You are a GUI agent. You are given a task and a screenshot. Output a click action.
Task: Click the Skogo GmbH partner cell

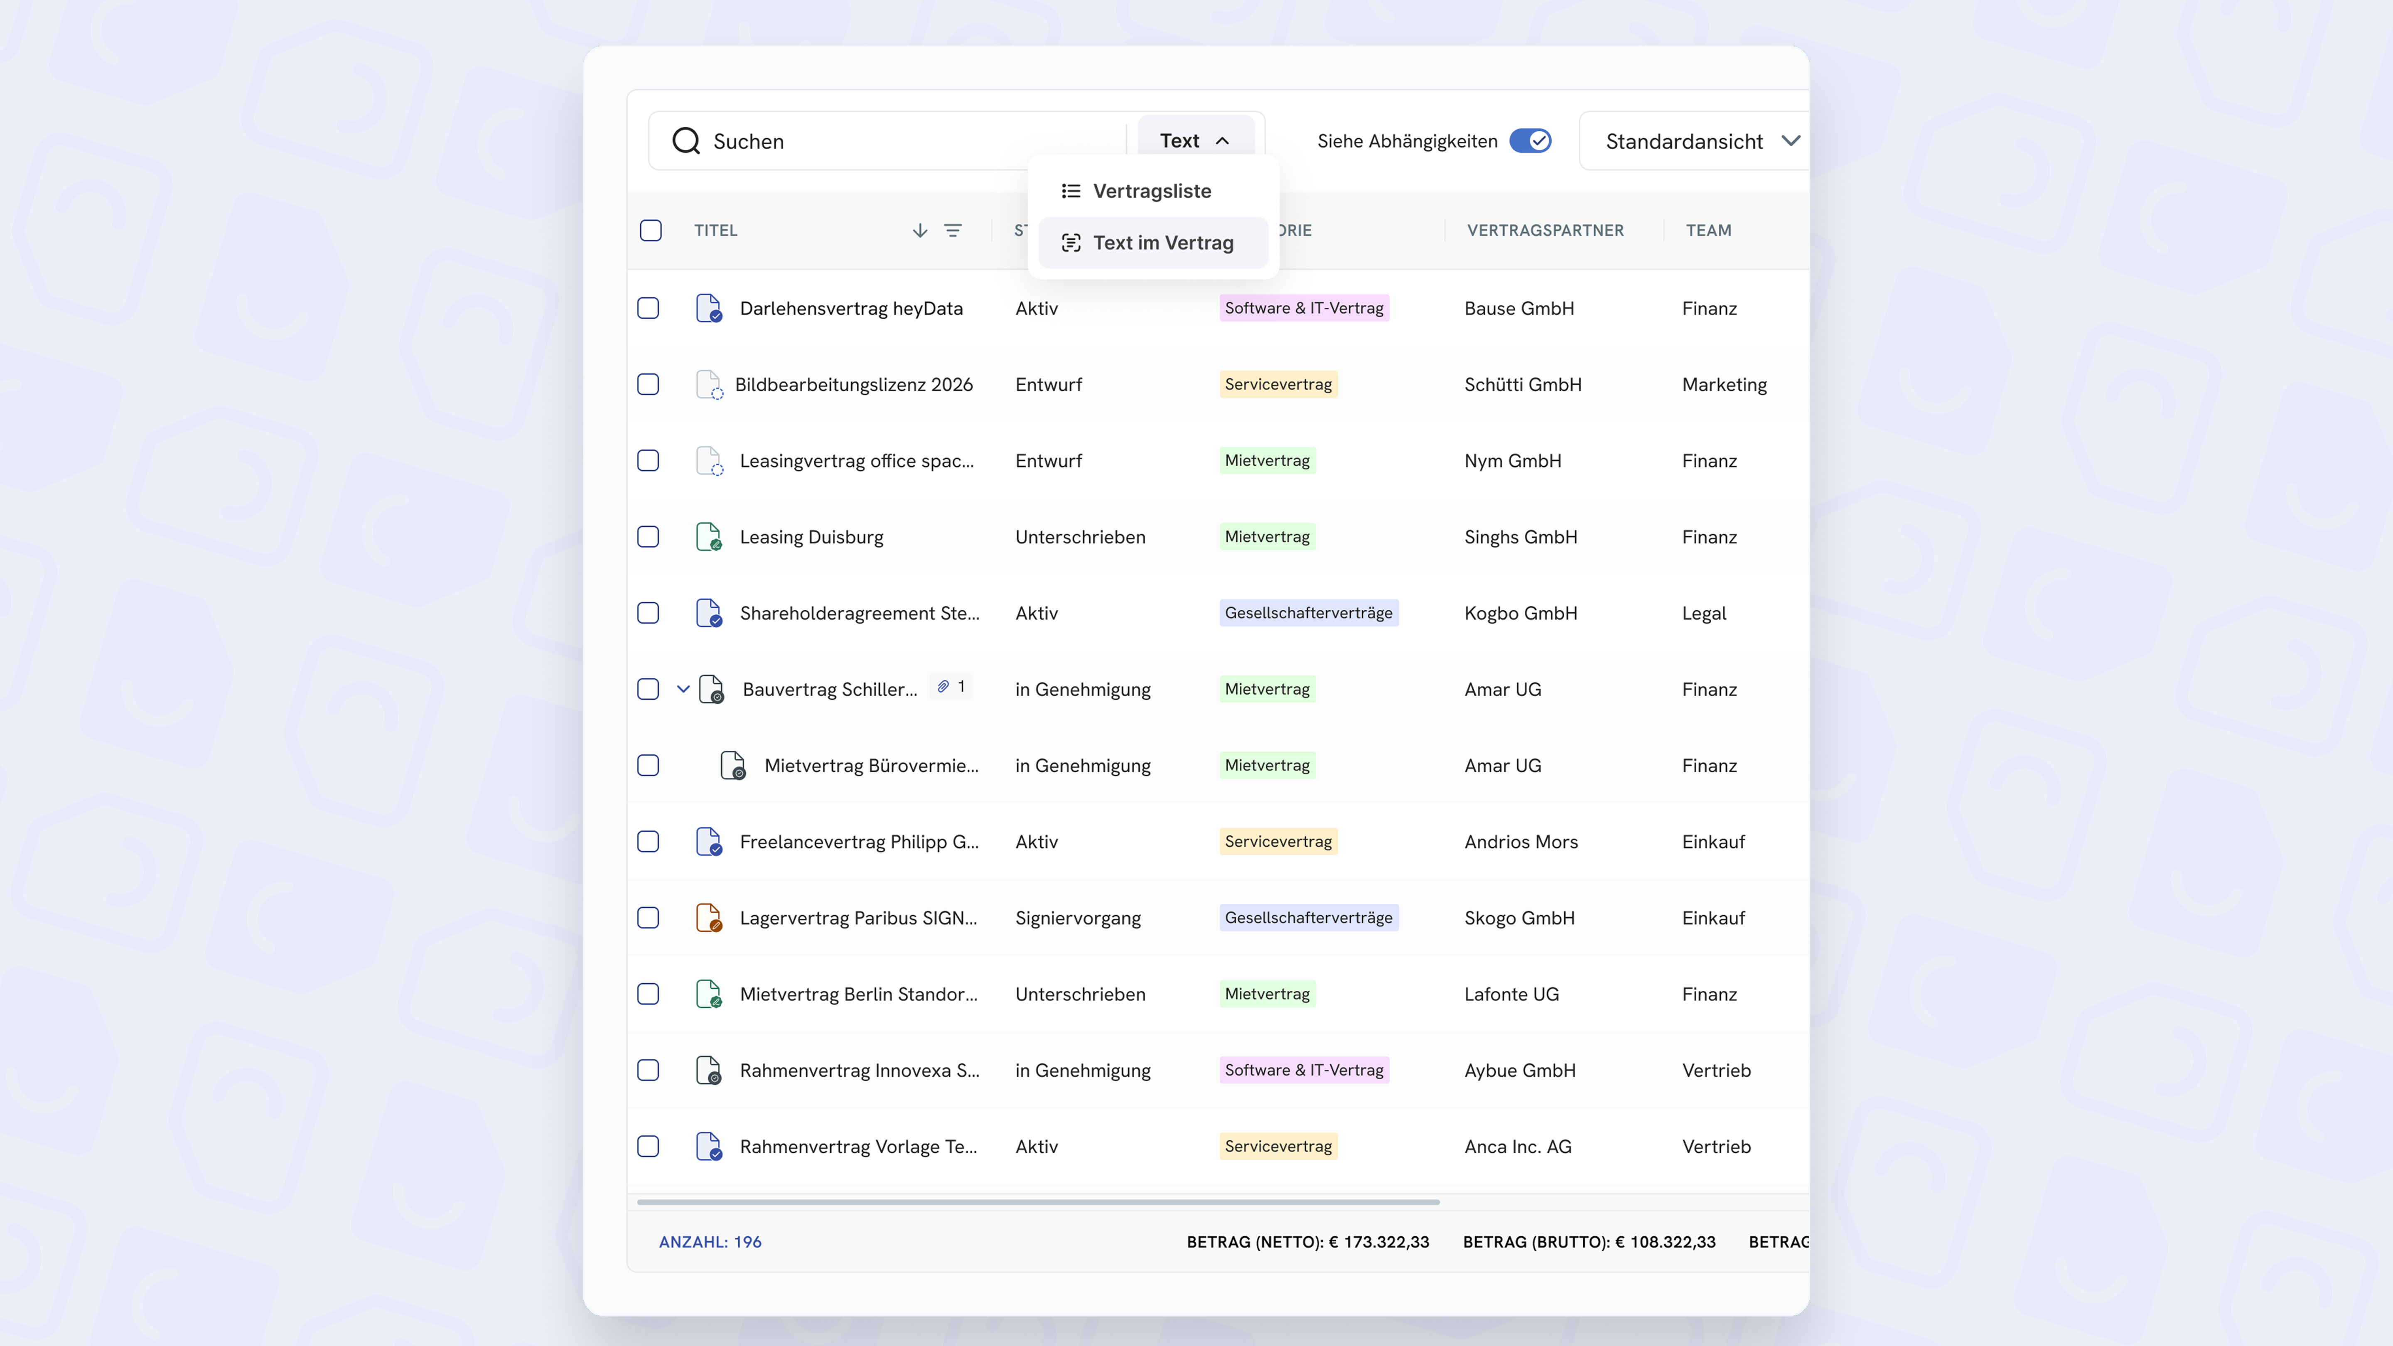1519,918
